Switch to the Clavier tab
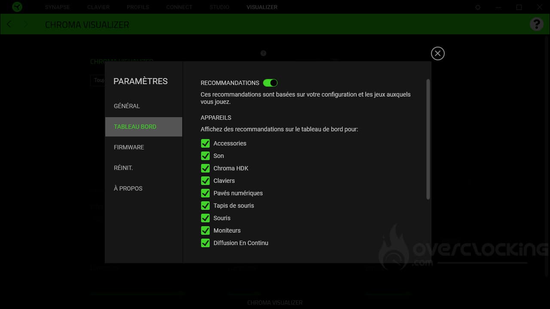 [98, 7]
